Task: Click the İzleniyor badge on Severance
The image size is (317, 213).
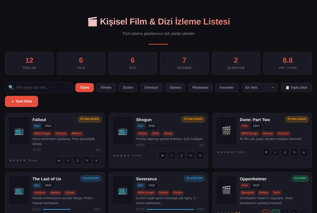Action: pos(194,178)
